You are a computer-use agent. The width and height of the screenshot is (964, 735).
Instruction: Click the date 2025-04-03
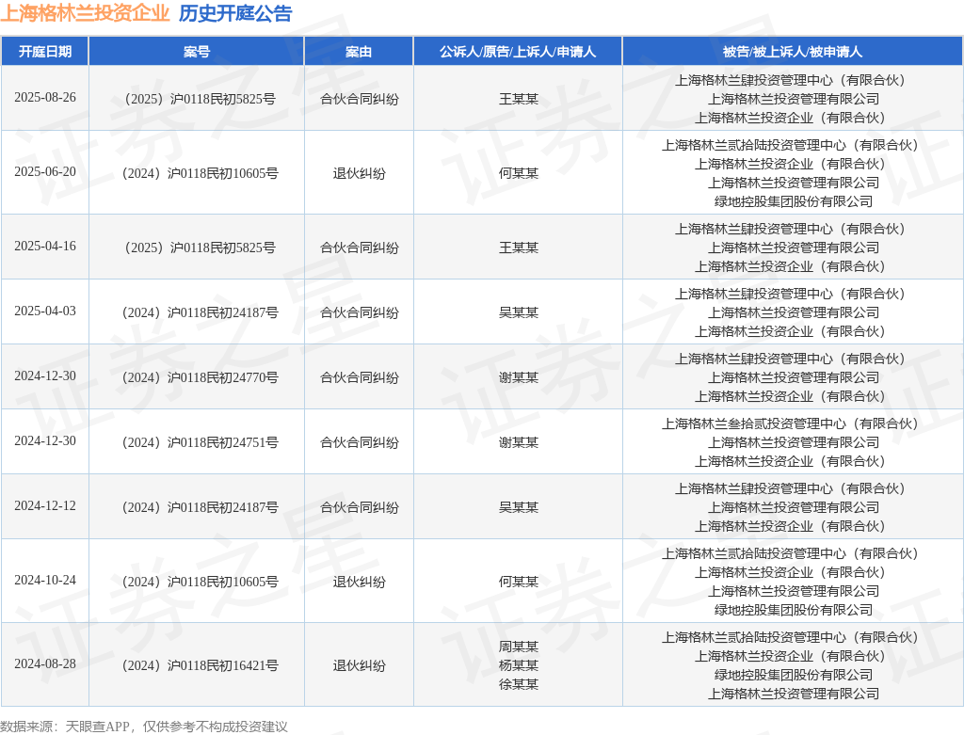click(x=45, y=312)
